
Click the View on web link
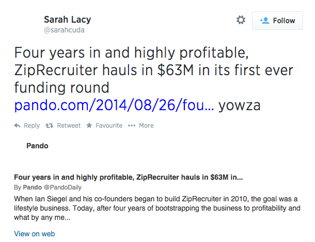(34, 234)
